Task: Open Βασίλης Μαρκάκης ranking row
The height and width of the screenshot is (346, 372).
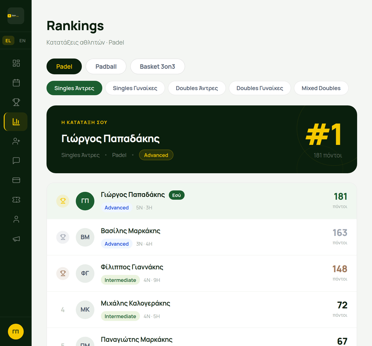Action: (x=202, y=237)
